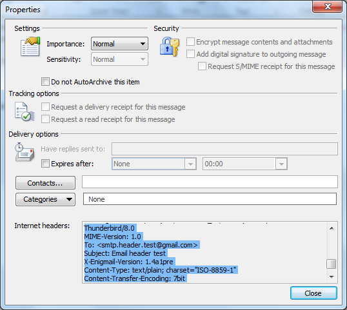Check Encrypt message contents and attachments
The width and height of the screenshot is (347, 310).
(190, 41)
